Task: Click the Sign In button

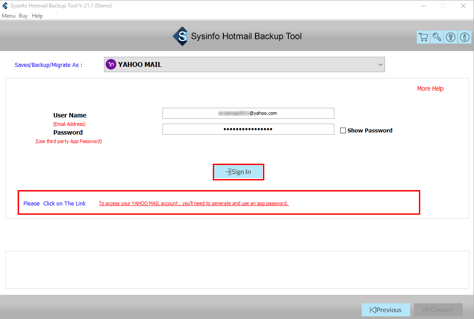Action: (x=238, y=172)
